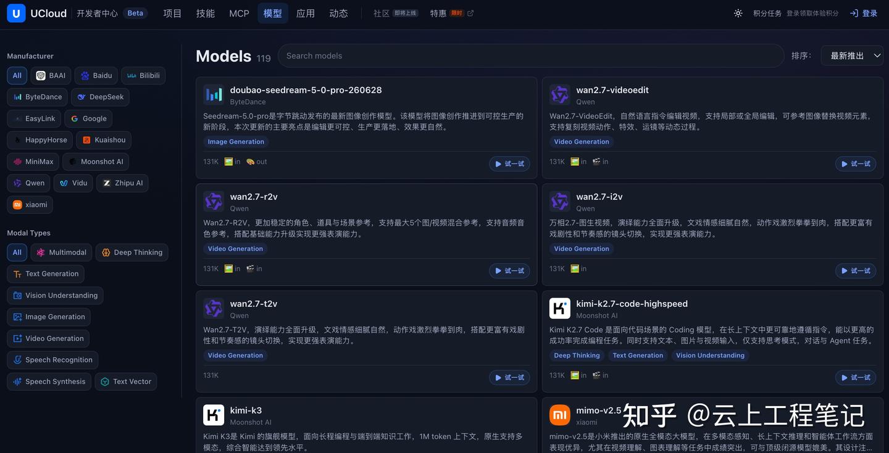Filter manufacturers by Baidu
This screenshot has width=889, height=453.
coord(96,76)
